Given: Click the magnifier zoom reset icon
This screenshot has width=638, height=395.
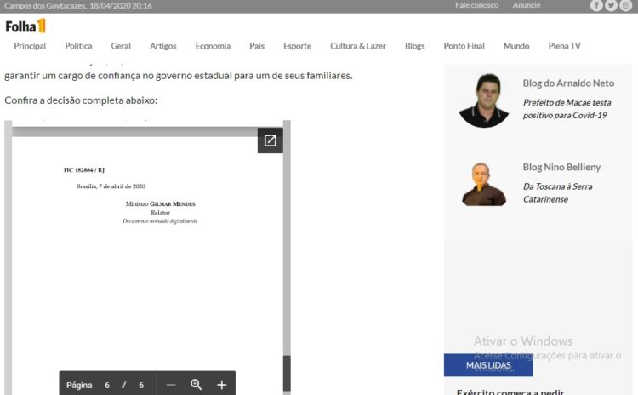Looking at the screenshot, I should coord(197,385).
